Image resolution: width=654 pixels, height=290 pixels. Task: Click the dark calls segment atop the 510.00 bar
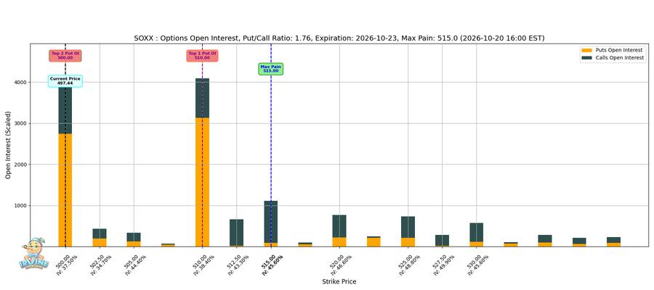tap(202, 98)
